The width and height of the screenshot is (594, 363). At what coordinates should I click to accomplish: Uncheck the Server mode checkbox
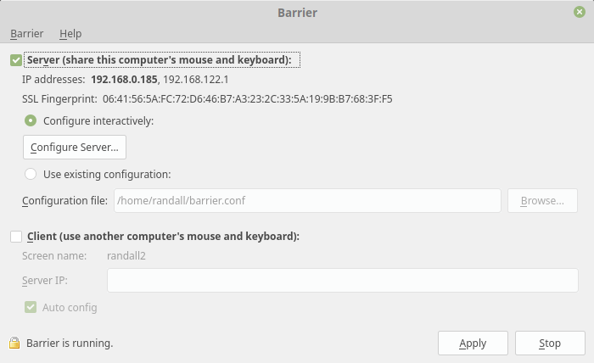coord(16,60)
